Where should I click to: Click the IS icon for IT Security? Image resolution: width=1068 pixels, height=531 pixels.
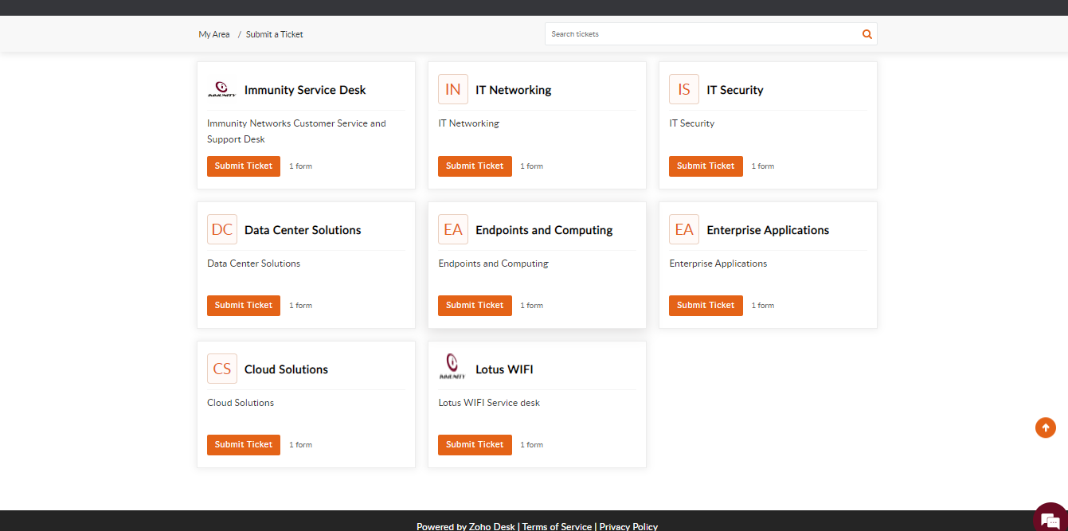[x=684, y=89]
